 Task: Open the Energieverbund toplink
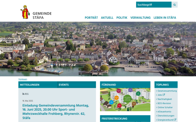165,120
